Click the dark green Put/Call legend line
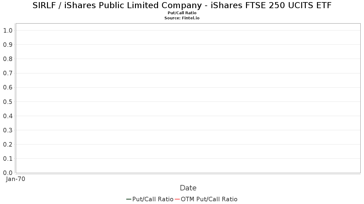 tap(129, 199)
